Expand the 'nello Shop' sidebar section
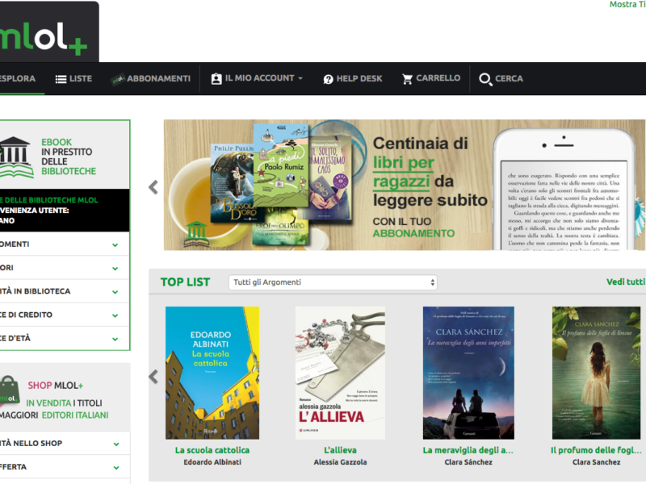This screenshot has width=646, height=484. tap(116, 444)
